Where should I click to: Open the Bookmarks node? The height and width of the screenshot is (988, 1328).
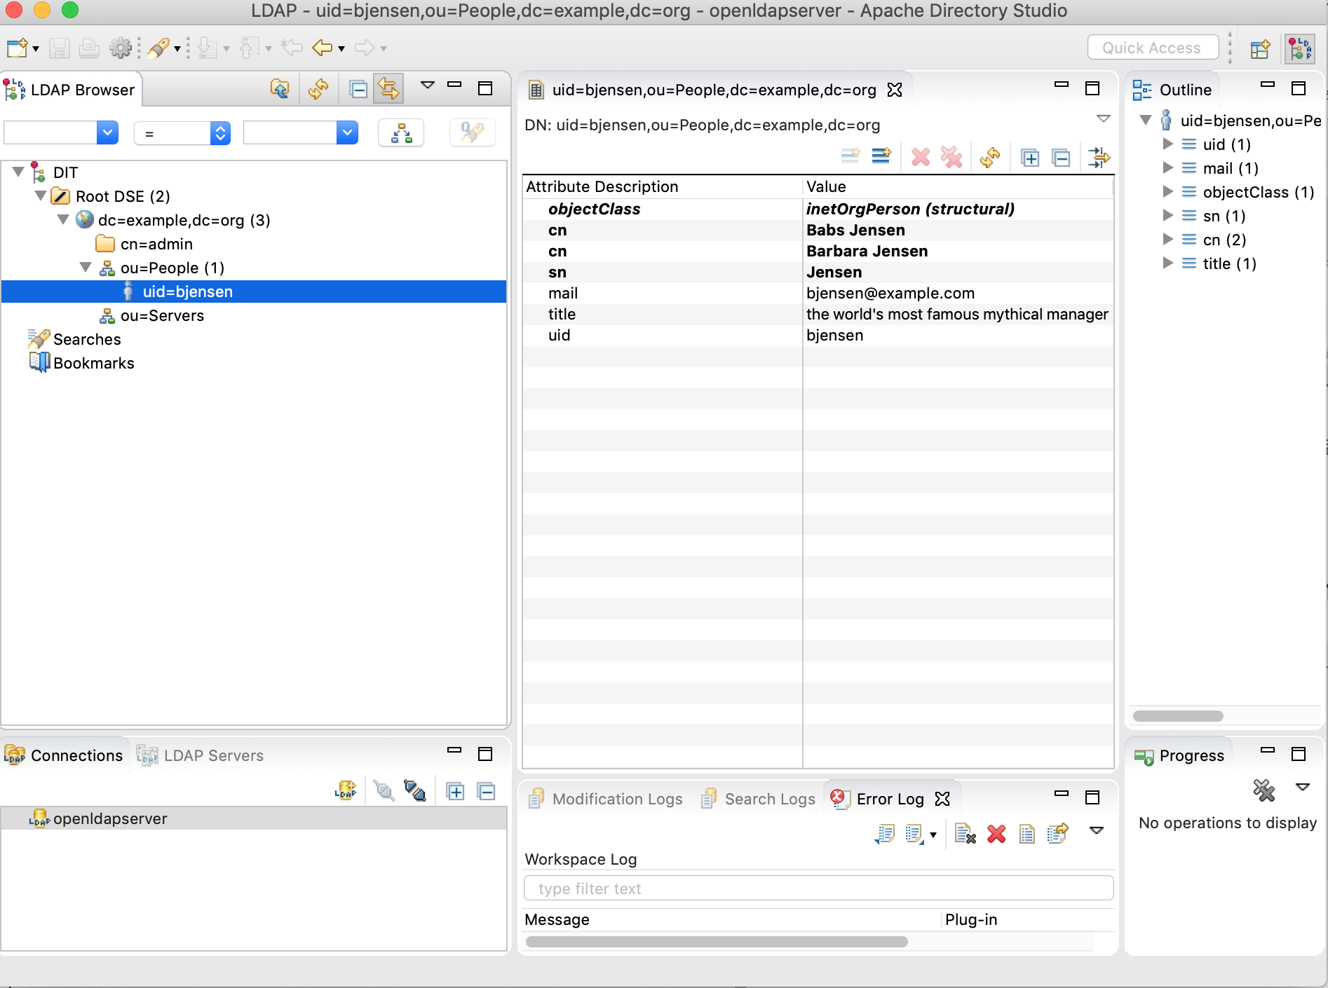click(x=93, y=363)
